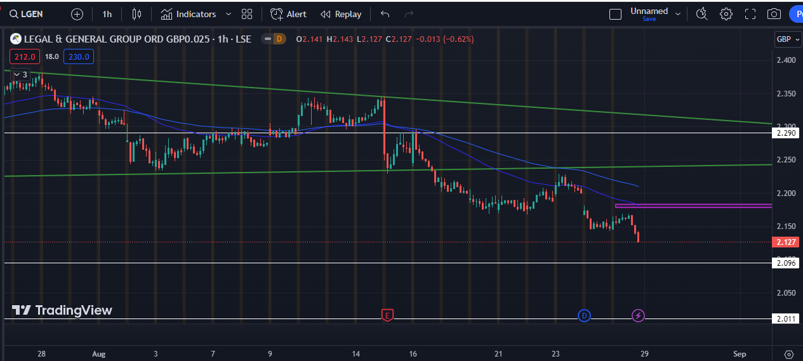The height and width of the screenshot is (361, 803).
Task: Open indicator templates grid icon
Action: tap(247, 14)
